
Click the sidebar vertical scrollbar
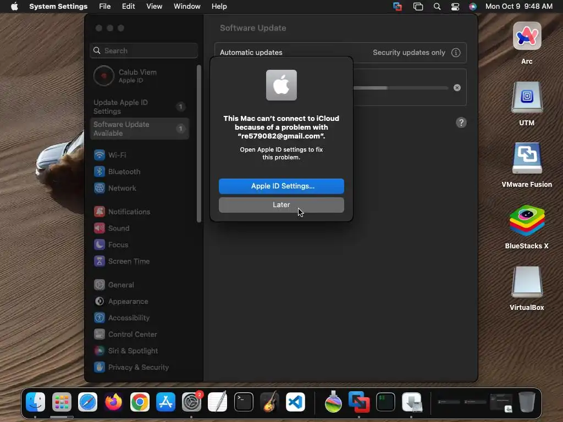coord(199,143)
